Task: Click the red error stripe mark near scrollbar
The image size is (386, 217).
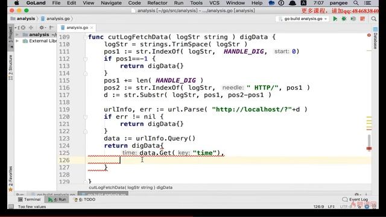Action: tap(369, 148)
